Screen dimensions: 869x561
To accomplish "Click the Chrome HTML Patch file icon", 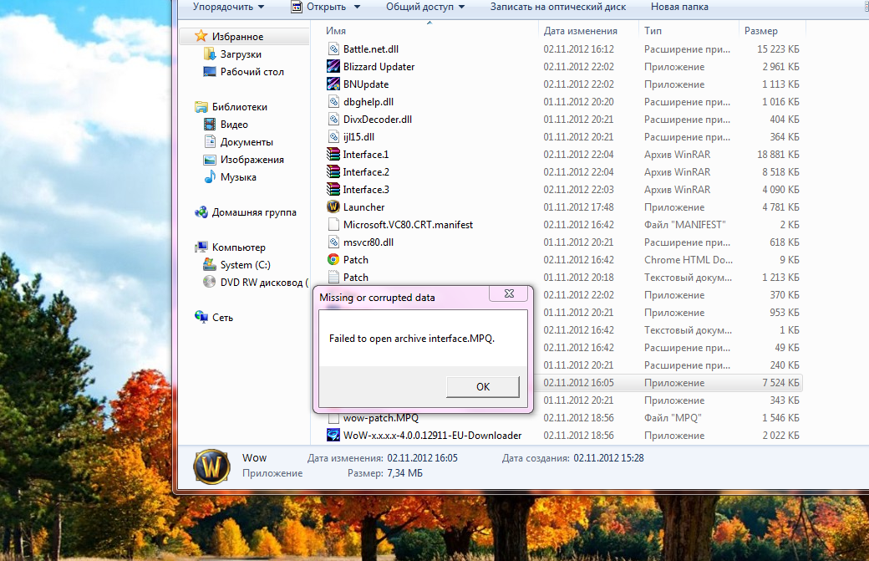I will (x=333, y=260).
